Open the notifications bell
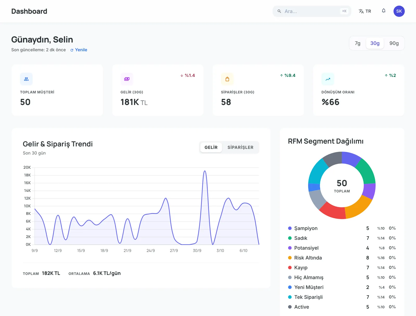Image resolution: width=416 pixels, height=316 pixels. [383, 11]
